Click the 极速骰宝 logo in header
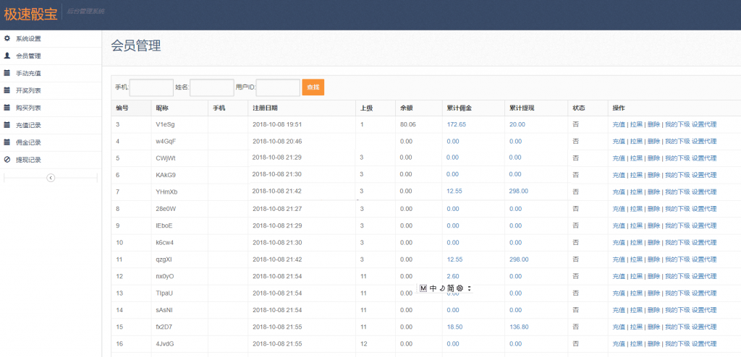 click(31, 12)
